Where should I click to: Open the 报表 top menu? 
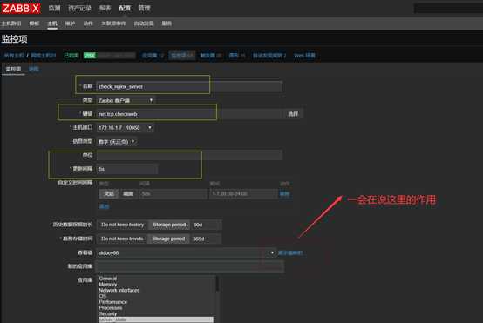pyautogui.click(x=105, y=8)
